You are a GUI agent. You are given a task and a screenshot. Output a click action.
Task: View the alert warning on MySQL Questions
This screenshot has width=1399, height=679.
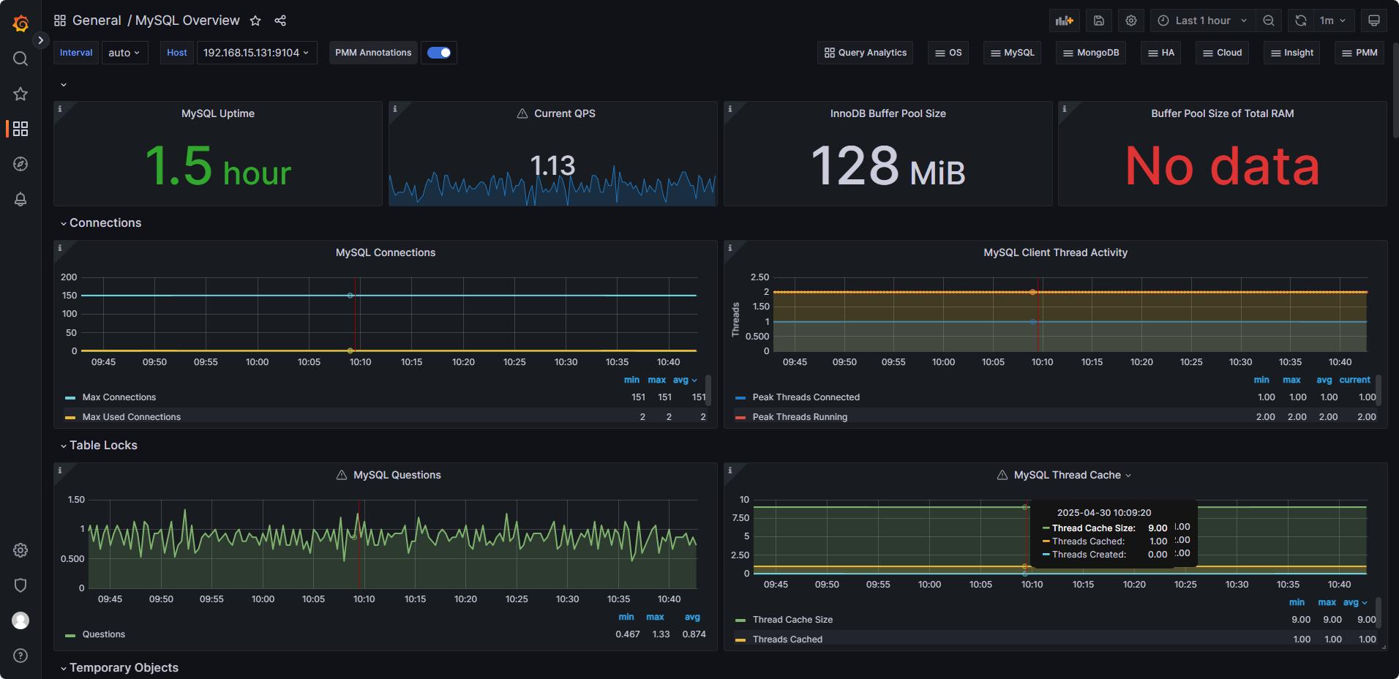coord(342,475)
